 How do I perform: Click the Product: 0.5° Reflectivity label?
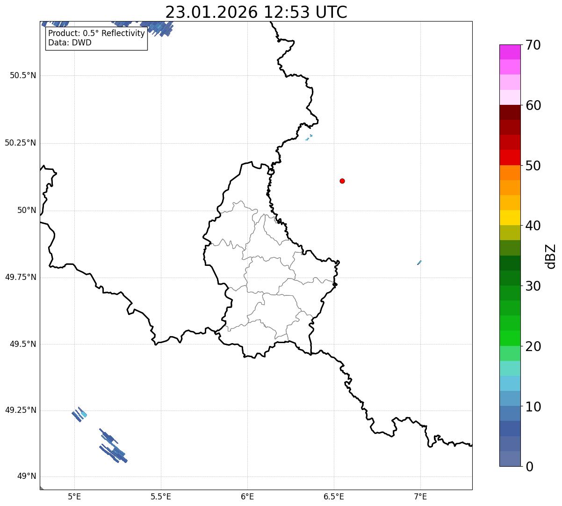[96, 34]
